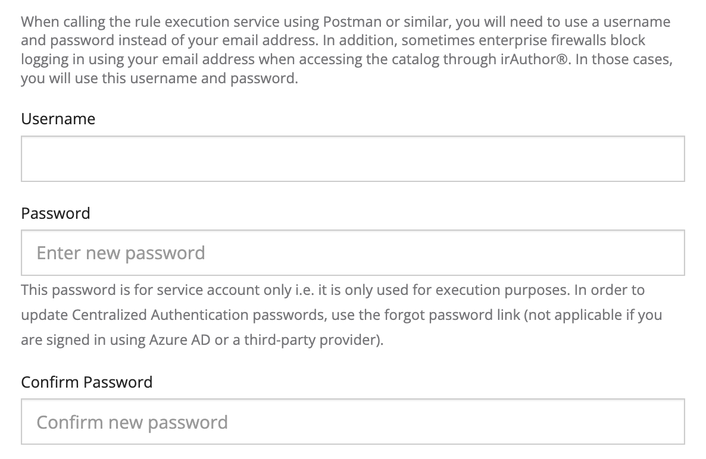Focus the "Enter new password" field
Viewport: 706px width, 459px height.
pyautogui.click(x=352, y=253)
